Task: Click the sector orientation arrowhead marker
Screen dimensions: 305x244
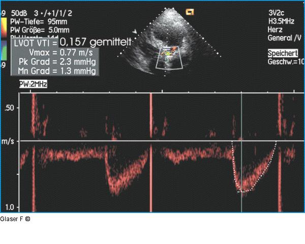Action: pos(134,32)
